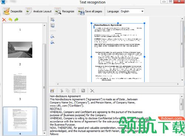185x136 pixels.
Task: Start Recognize on the page
Action: [64, 11]
